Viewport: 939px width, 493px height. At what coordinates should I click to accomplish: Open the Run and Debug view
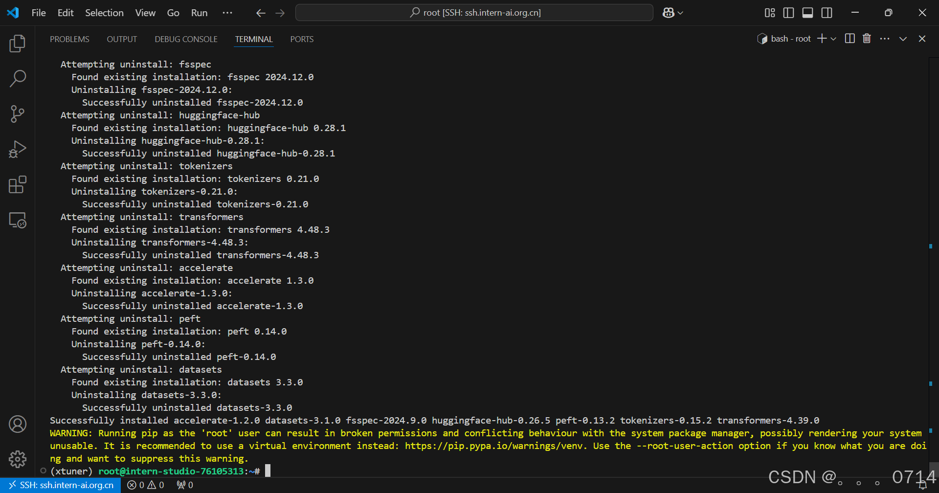pos(18,149)
